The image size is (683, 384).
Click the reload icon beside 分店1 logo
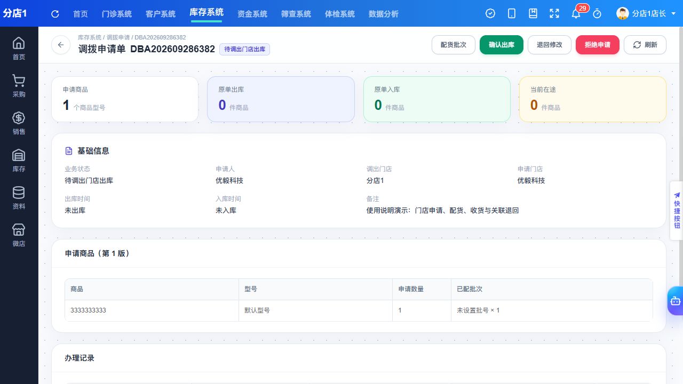coord(55,14)
